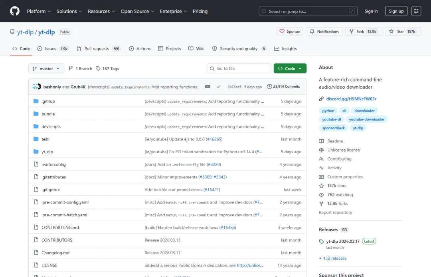
Task: Open the Resources dropdown
Action: pos(101,11)
